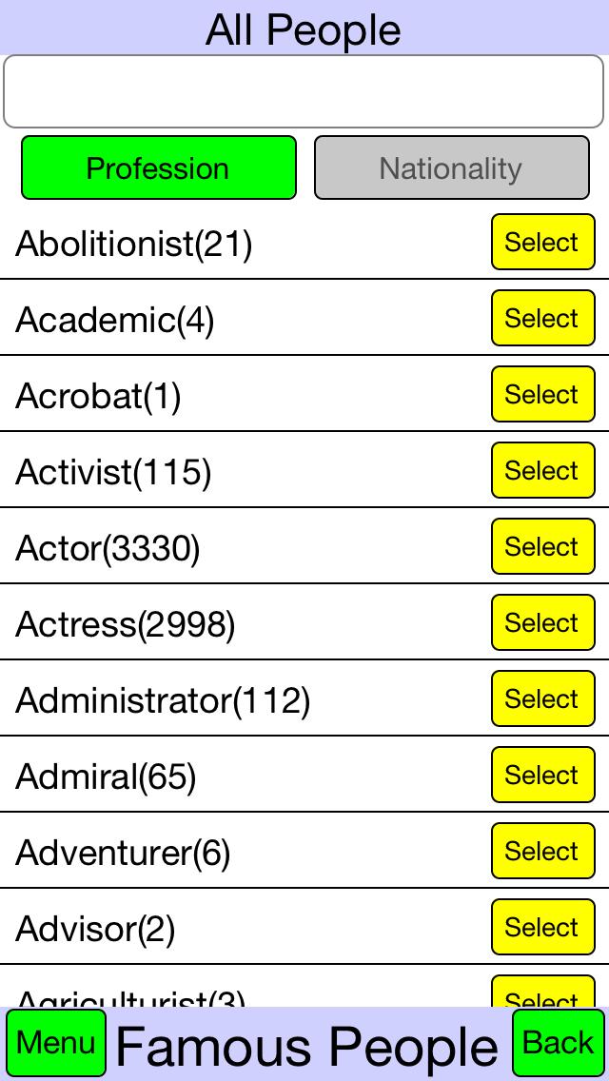Select the Actor category

click(x=542, y=547)
